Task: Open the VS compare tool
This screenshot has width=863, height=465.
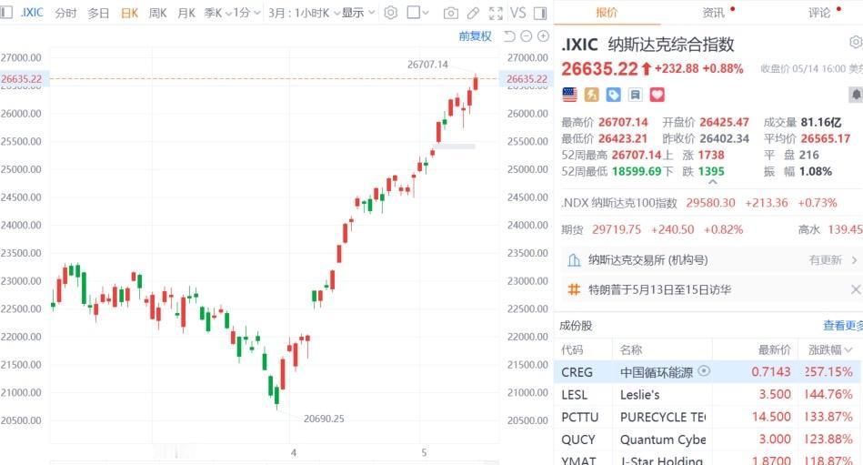Action: 518,13
